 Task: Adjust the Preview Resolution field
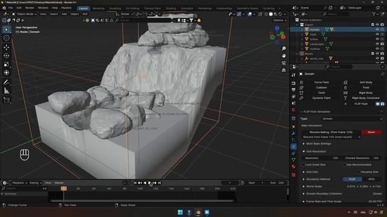362,158
